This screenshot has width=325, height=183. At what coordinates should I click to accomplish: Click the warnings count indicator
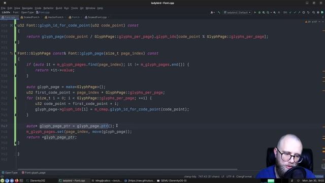(x=308, y=21)
